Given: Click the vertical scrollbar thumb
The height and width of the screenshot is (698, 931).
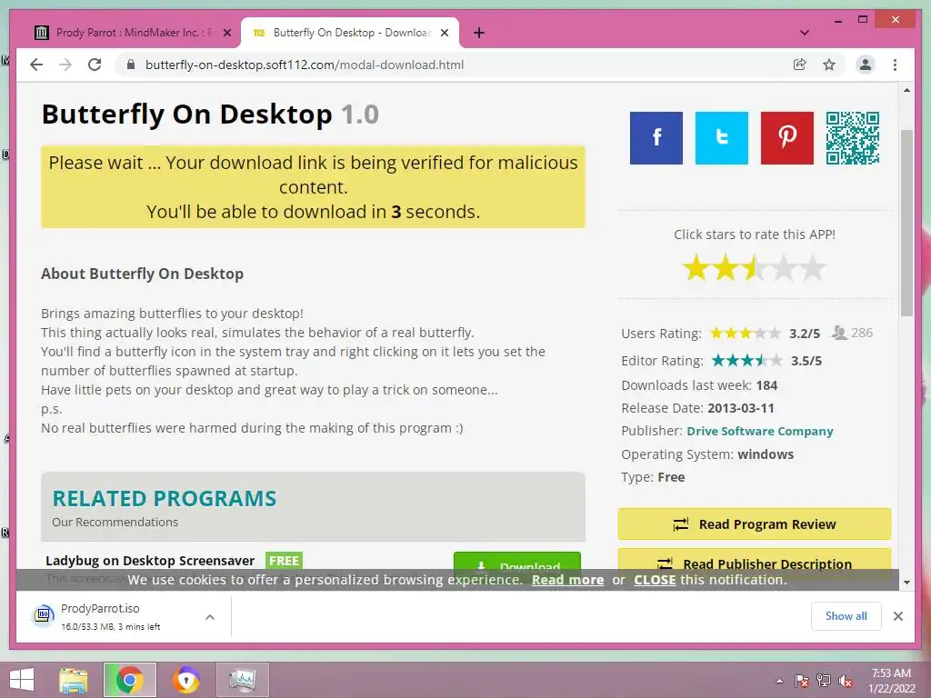Looking at the screenshot, I should (906, 223).
